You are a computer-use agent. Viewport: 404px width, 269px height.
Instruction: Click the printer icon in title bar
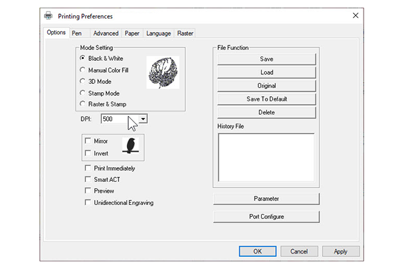[x=48, y=15]
